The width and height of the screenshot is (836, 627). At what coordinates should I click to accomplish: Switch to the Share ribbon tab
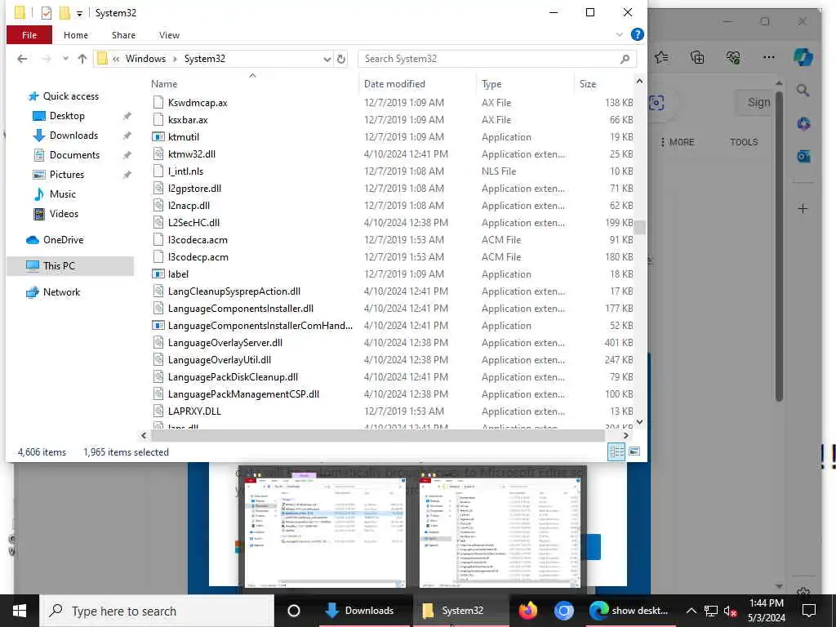pyautogui.click(x=123, y=35)
